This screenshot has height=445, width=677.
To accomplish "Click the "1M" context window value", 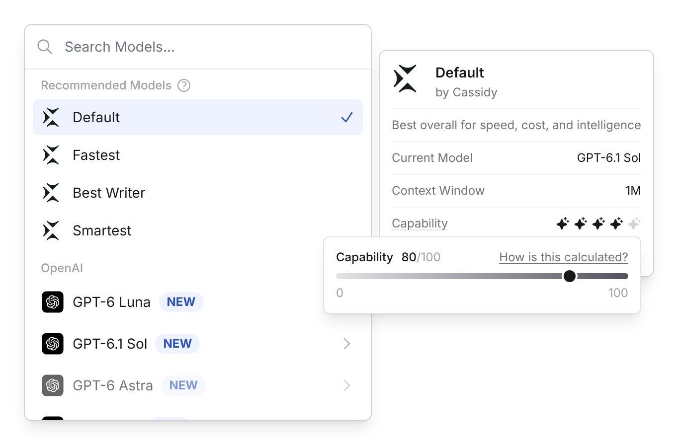I will 633,191.
